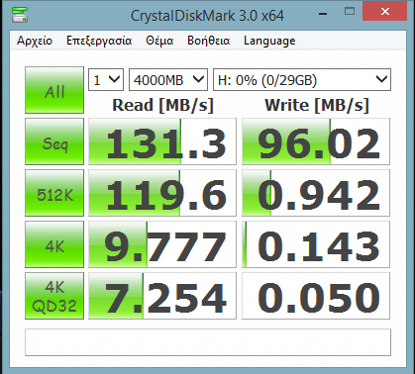Image resolution: width=415 pixels, height=374 pixels.
Task: Open the Βοήθεια menu
Action: tap(209, 41)
